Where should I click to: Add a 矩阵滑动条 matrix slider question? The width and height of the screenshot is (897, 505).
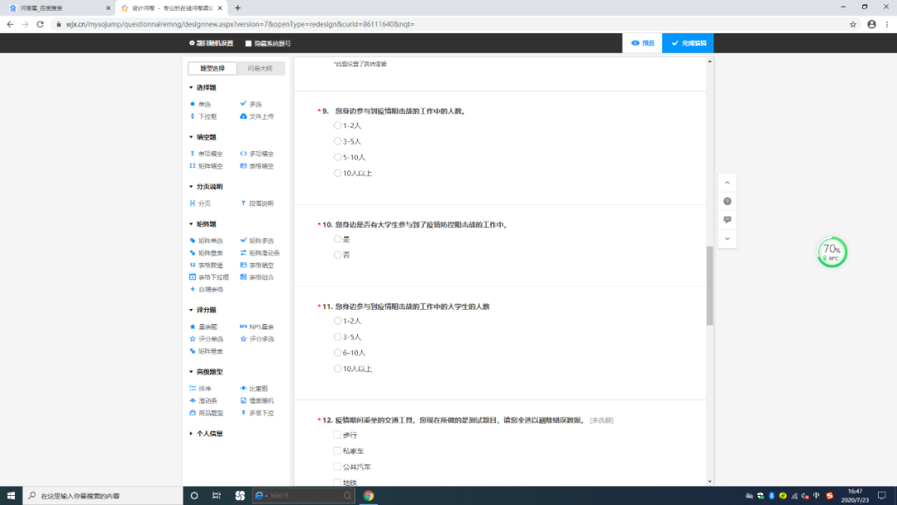[264, 252]
